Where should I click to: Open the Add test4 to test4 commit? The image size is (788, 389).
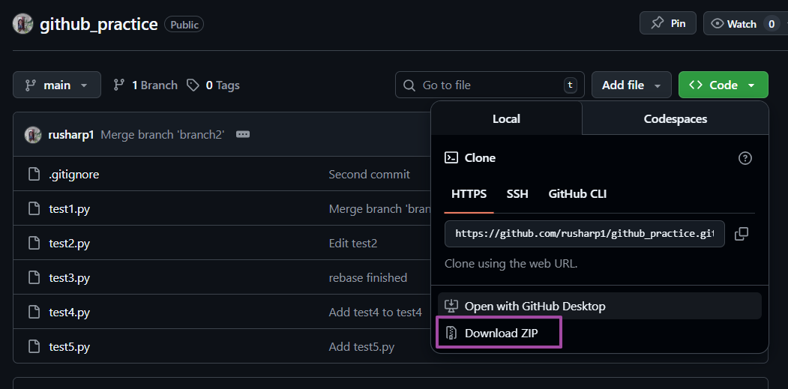(375, 313)
